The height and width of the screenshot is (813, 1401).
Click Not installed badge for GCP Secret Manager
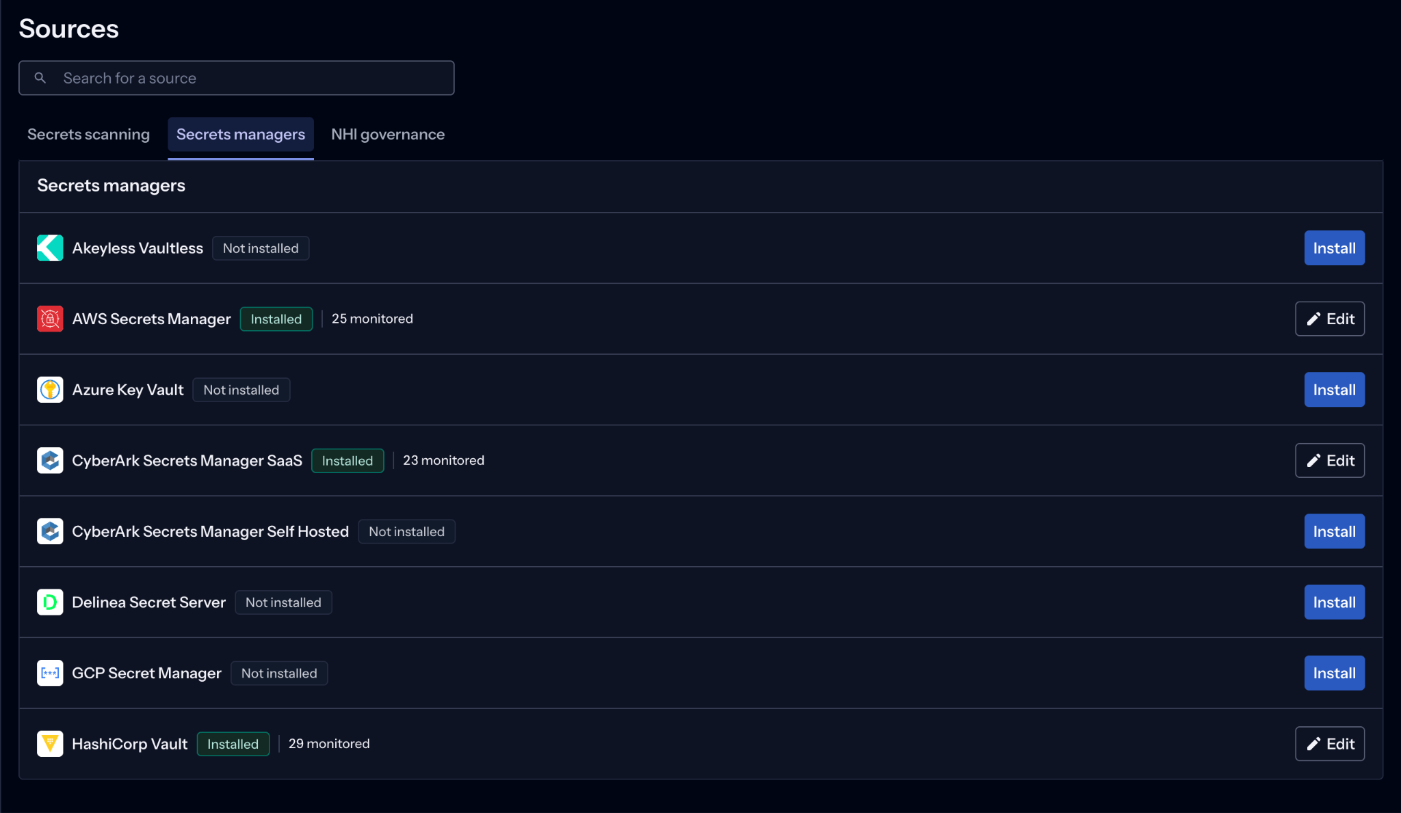279,674
